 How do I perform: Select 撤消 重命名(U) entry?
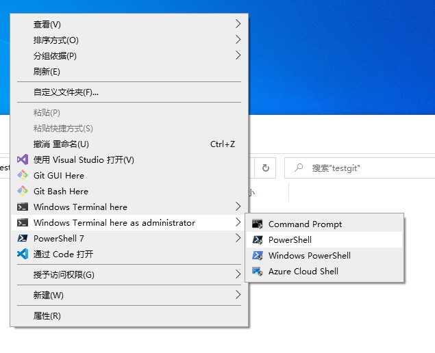point(129,144)
